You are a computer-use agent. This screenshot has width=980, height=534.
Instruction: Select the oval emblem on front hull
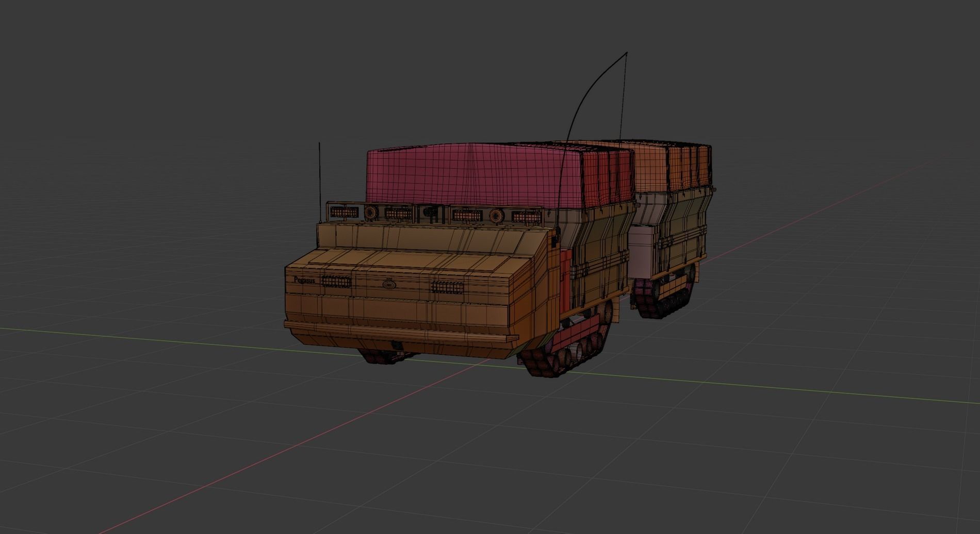(388, 283)
